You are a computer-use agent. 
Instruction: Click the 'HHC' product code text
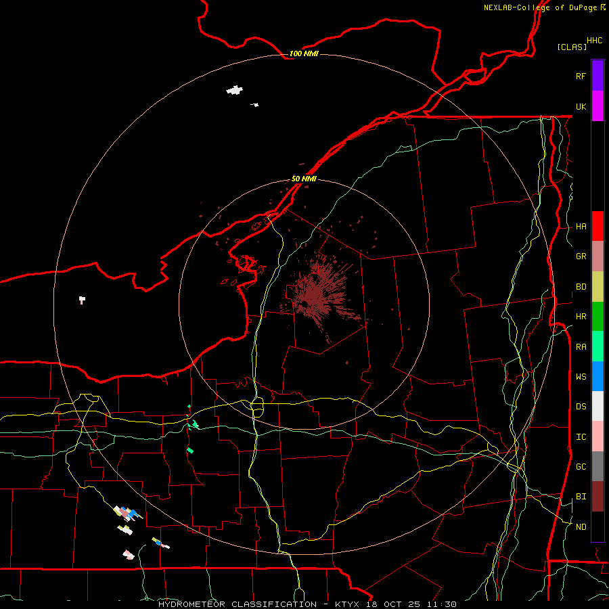[x=594, y=41]
